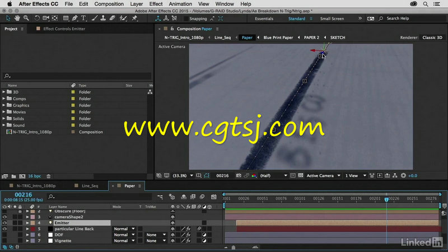The height and width of the screenshot is (252, 448).
Task: Switch to Line_Seq timeline tab
Action: point(90,186)
